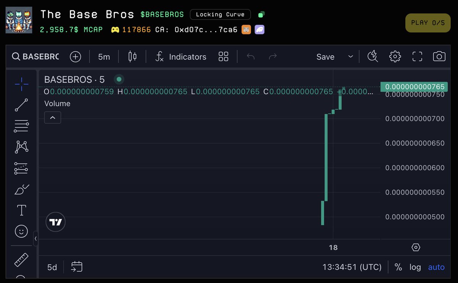This screenshot has width=458, height=283.
Task: Open the Indicators menu
Action: point(181,57)
